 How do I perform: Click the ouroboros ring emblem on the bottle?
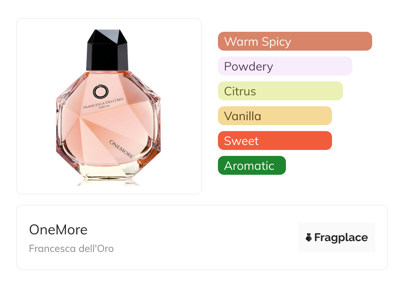(x=101, y=91)
